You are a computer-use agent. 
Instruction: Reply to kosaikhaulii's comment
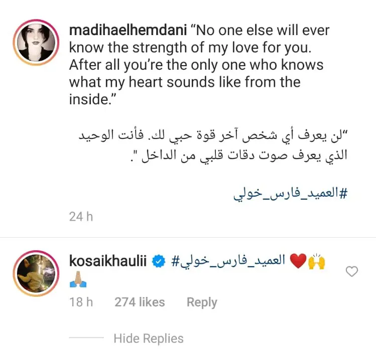coord(202,302)
